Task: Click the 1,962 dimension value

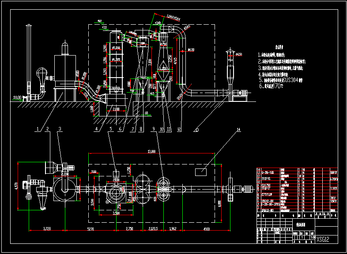Action: [173, 228]
